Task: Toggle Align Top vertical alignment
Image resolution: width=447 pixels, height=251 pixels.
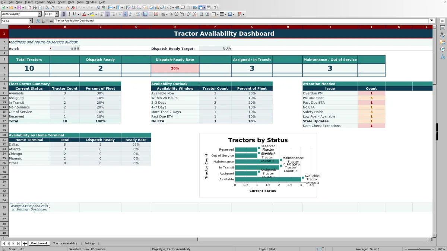Action: pos(120,14)
